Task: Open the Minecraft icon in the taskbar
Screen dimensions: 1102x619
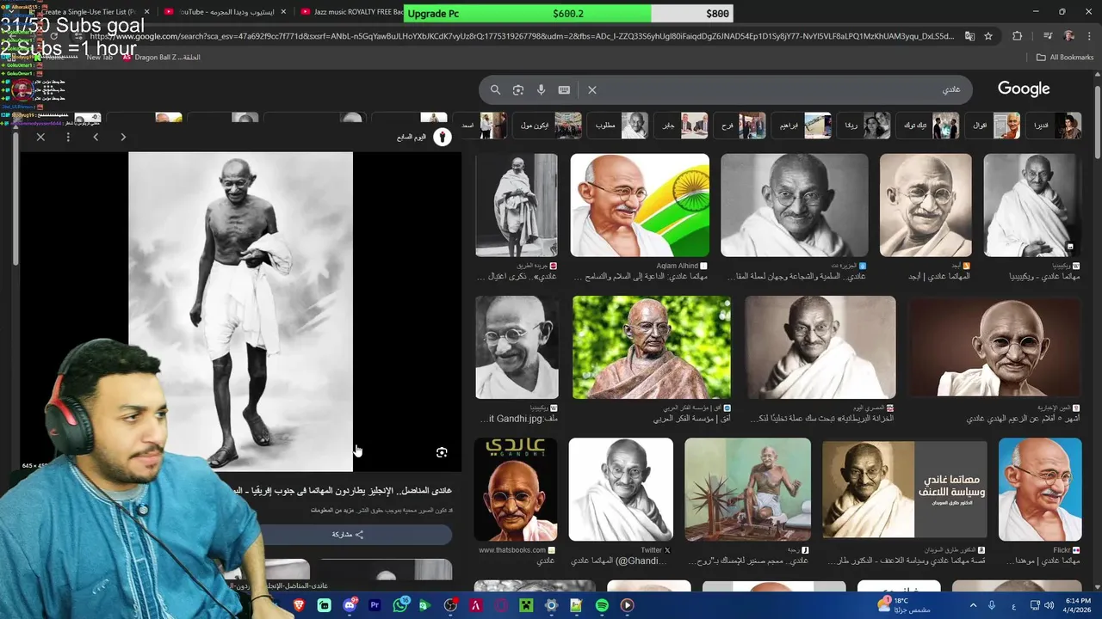Action: pos(526,605)
